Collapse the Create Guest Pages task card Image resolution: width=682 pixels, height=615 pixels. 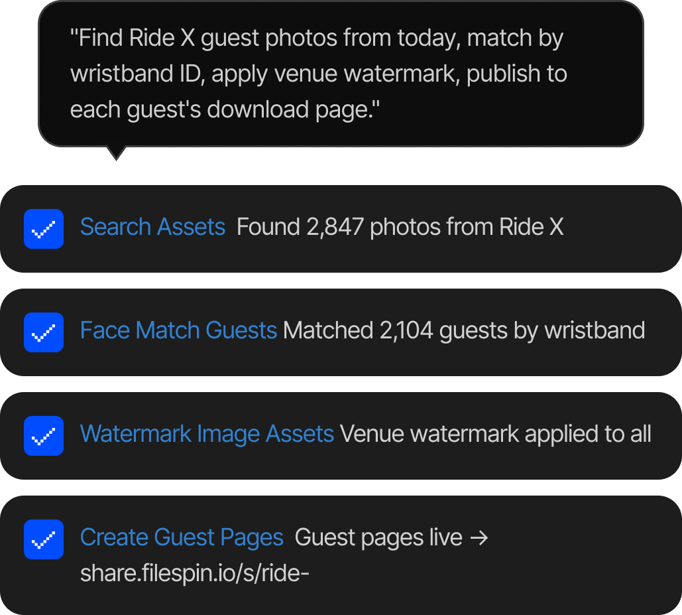tap(341, 555)
